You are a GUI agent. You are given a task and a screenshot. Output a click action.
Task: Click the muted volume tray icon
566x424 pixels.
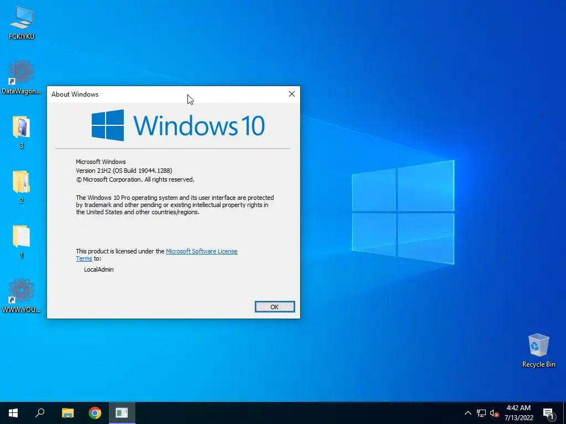click(x=494, y=413)
